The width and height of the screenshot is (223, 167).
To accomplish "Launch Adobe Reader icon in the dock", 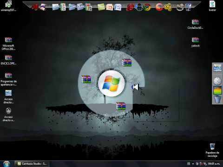I will pos(35,7).
